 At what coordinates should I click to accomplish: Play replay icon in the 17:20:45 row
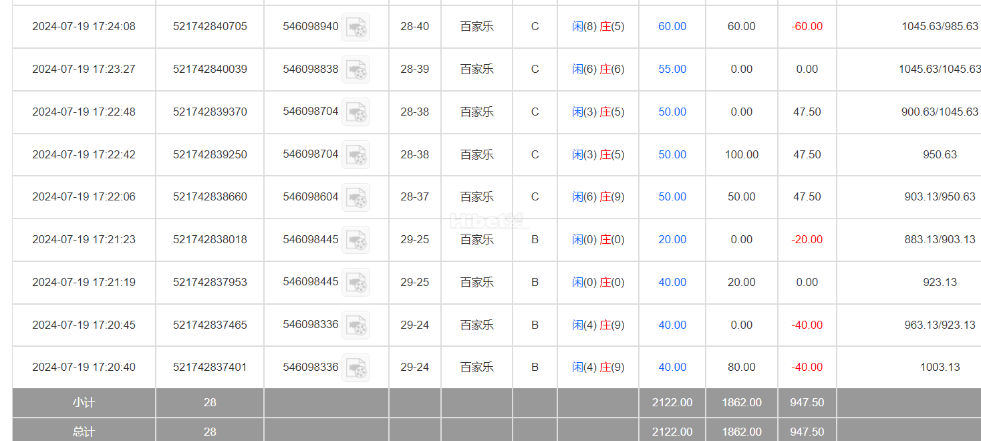tap(356, 325)
